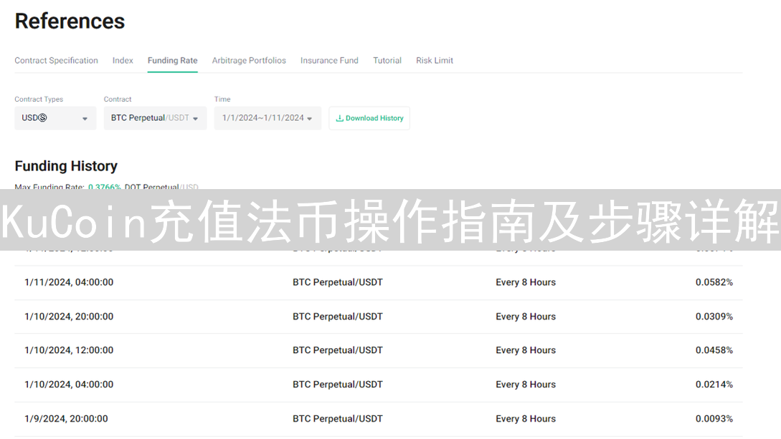Click the 0.0458% funding rate value
Image resolution: width=781 pixels, height=439 pixels.
(714, 350)
